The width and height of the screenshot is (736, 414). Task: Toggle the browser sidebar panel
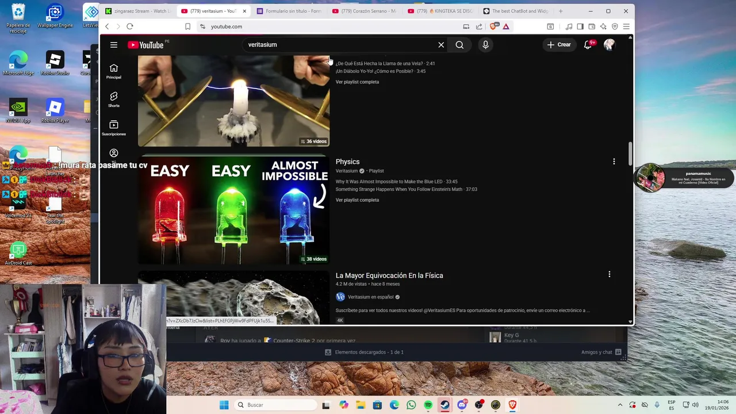click(580, 26)
